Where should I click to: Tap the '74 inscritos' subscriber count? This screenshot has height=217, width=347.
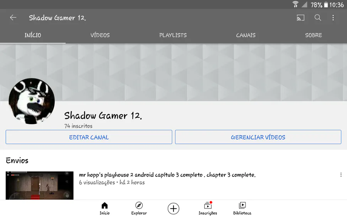78,126
